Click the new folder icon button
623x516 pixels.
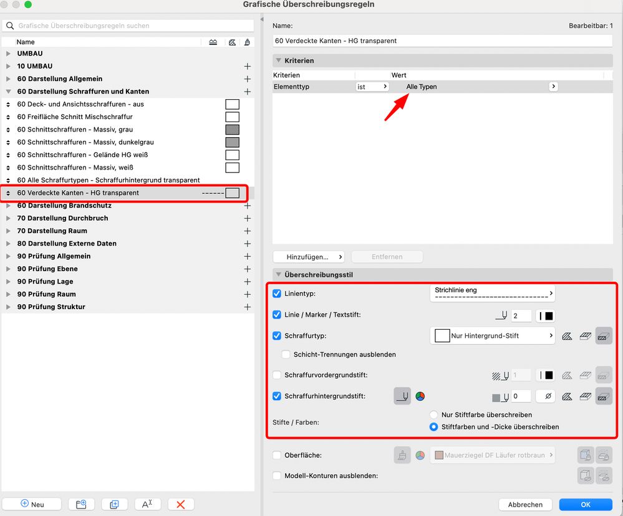[x=82, y=504]
